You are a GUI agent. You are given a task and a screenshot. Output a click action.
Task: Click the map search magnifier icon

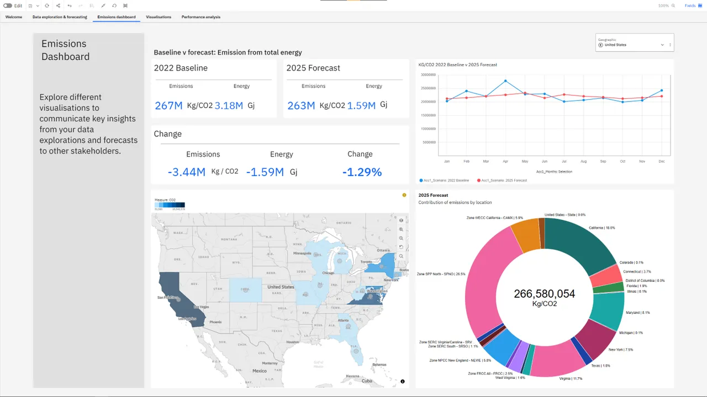[x=402, y=256]
